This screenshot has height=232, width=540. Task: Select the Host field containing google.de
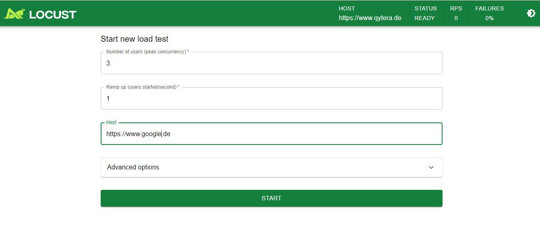(x=271, y=133)
